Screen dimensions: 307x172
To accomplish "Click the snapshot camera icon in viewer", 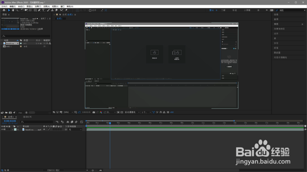I will (x=94, y=112).
